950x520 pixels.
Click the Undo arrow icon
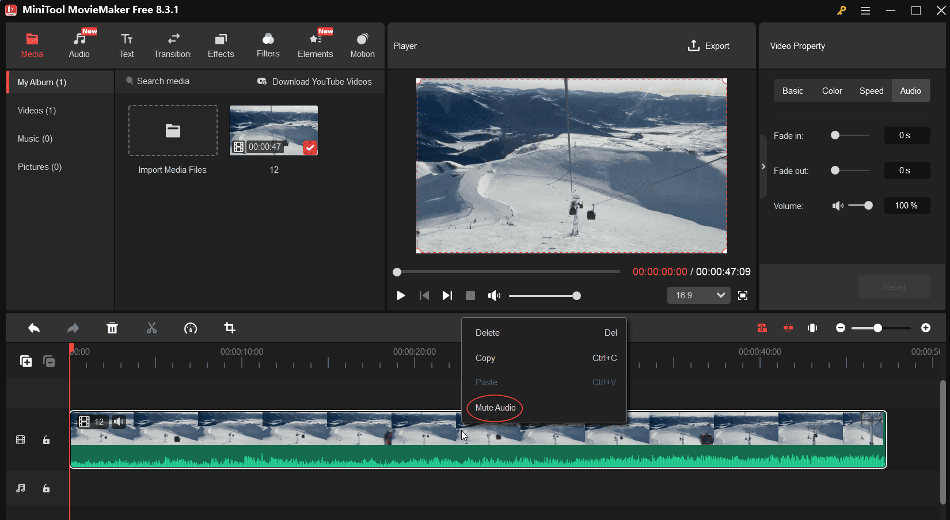click(x=34, y=328)
